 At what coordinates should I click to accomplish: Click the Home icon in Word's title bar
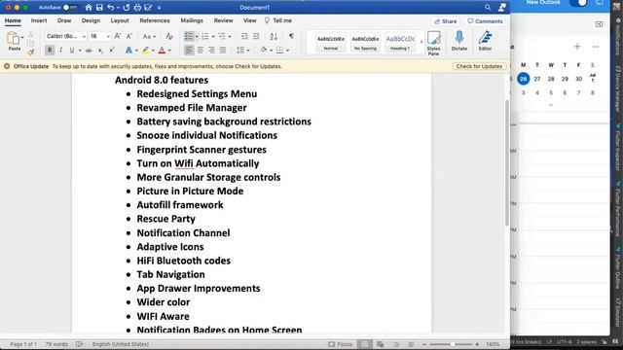[x=89, y=8]
